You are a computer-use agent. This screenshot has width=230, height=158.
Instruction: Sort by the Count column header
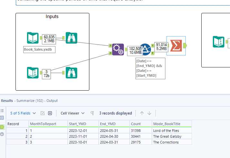tap(140, 124)
